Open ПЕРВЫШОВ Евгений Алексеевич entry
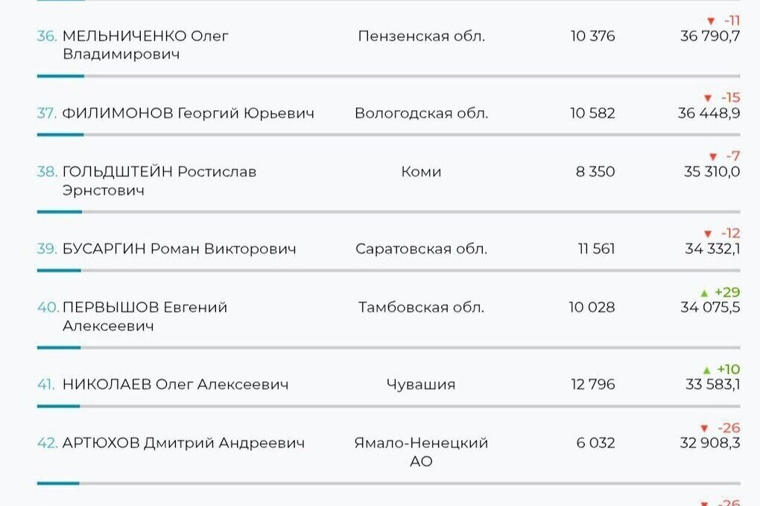The height and width of the screenshot is (506, 760). click(x=145, y=316)
